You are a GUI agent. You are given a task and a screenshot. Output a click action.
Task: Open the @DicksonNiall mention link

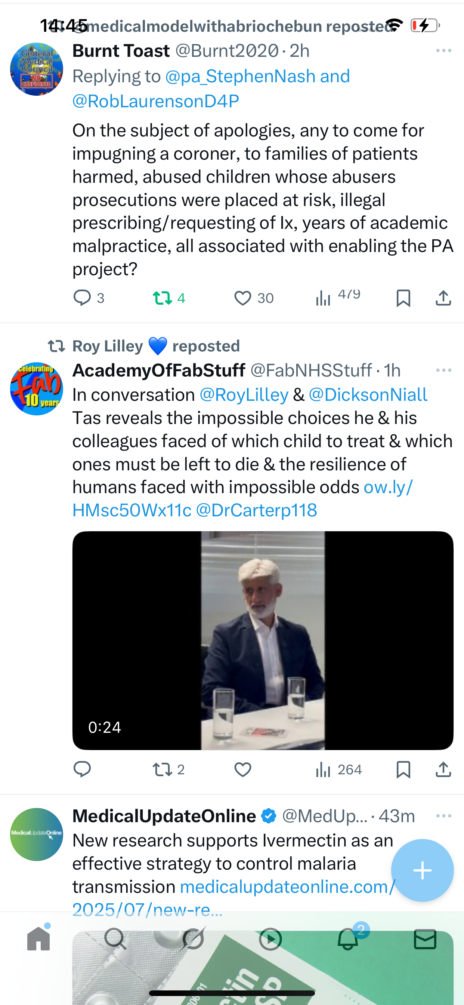[368, 394]
